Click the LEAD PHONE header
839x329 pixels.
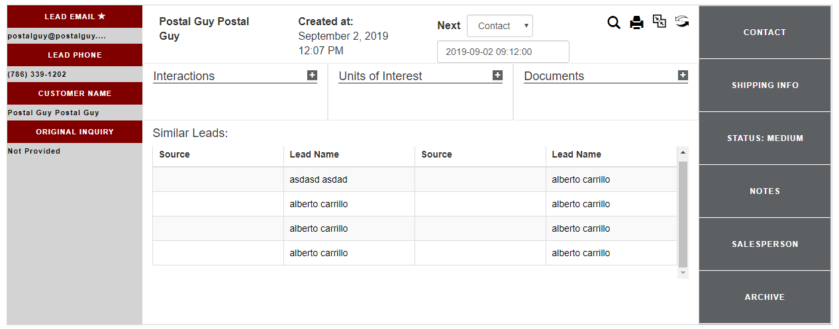click(x=75, y=55)
